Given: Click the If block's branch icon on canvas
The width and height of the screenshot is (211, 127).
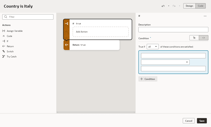Looking at the screenshot, I should (x=66, y=24).
